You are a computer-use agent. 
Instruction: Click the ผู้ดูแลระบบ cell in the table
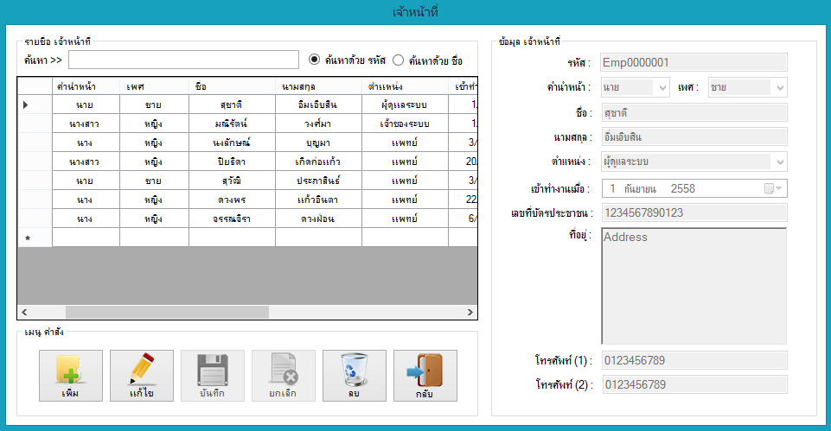(405, 105)
